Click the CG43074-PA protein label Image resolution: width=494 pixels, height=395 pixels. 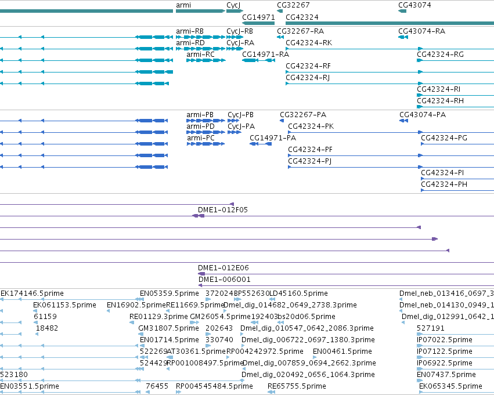423,115
